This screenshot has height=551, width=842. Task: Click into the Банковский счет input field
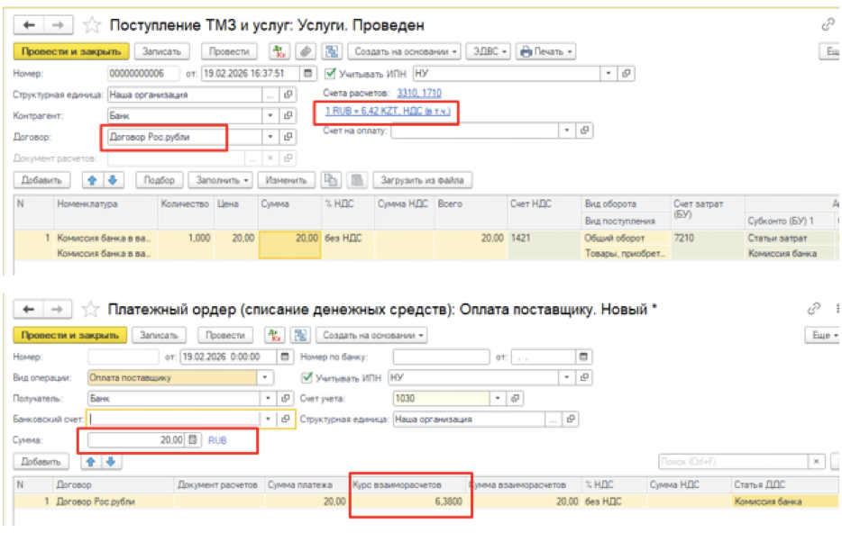point(175,419)
